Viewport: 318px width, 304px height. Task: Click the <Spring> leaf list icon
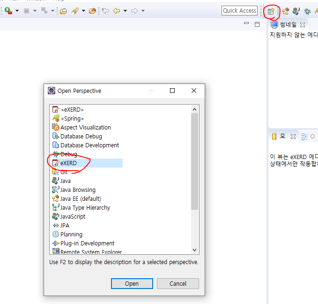coord(56,118)
